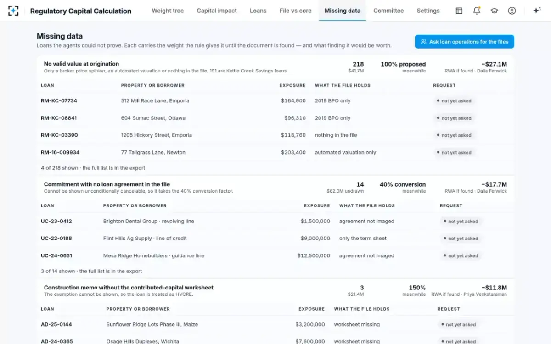The image size is (551, 344).
Task: Click the $164,900 exposure value
Action: pyautogui.click(x=293, y=101)
